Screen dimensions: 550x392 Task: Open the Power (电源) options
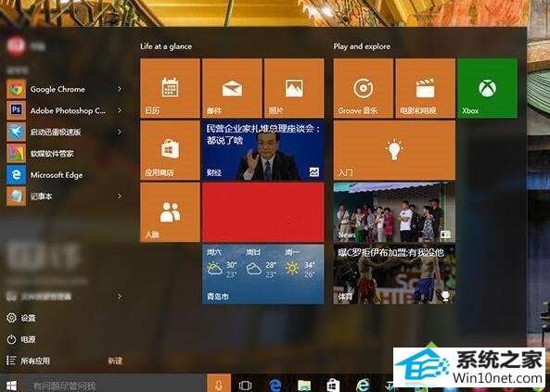tap(21, 339)
